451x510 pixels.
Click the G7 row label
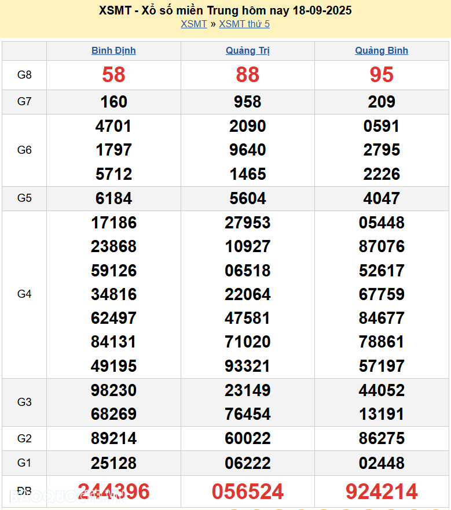point(24,102)
